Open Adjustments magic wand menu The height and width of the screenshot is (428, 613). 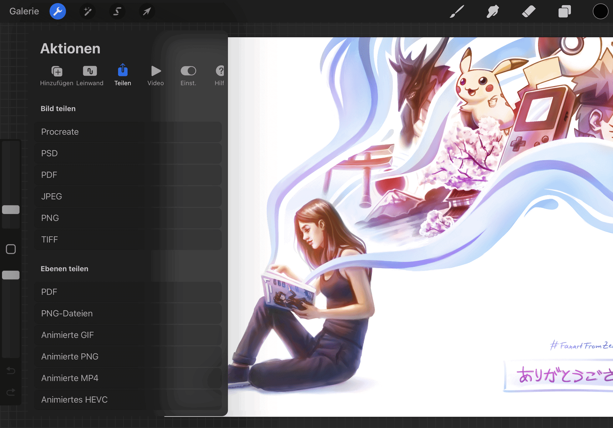point(87,11)
